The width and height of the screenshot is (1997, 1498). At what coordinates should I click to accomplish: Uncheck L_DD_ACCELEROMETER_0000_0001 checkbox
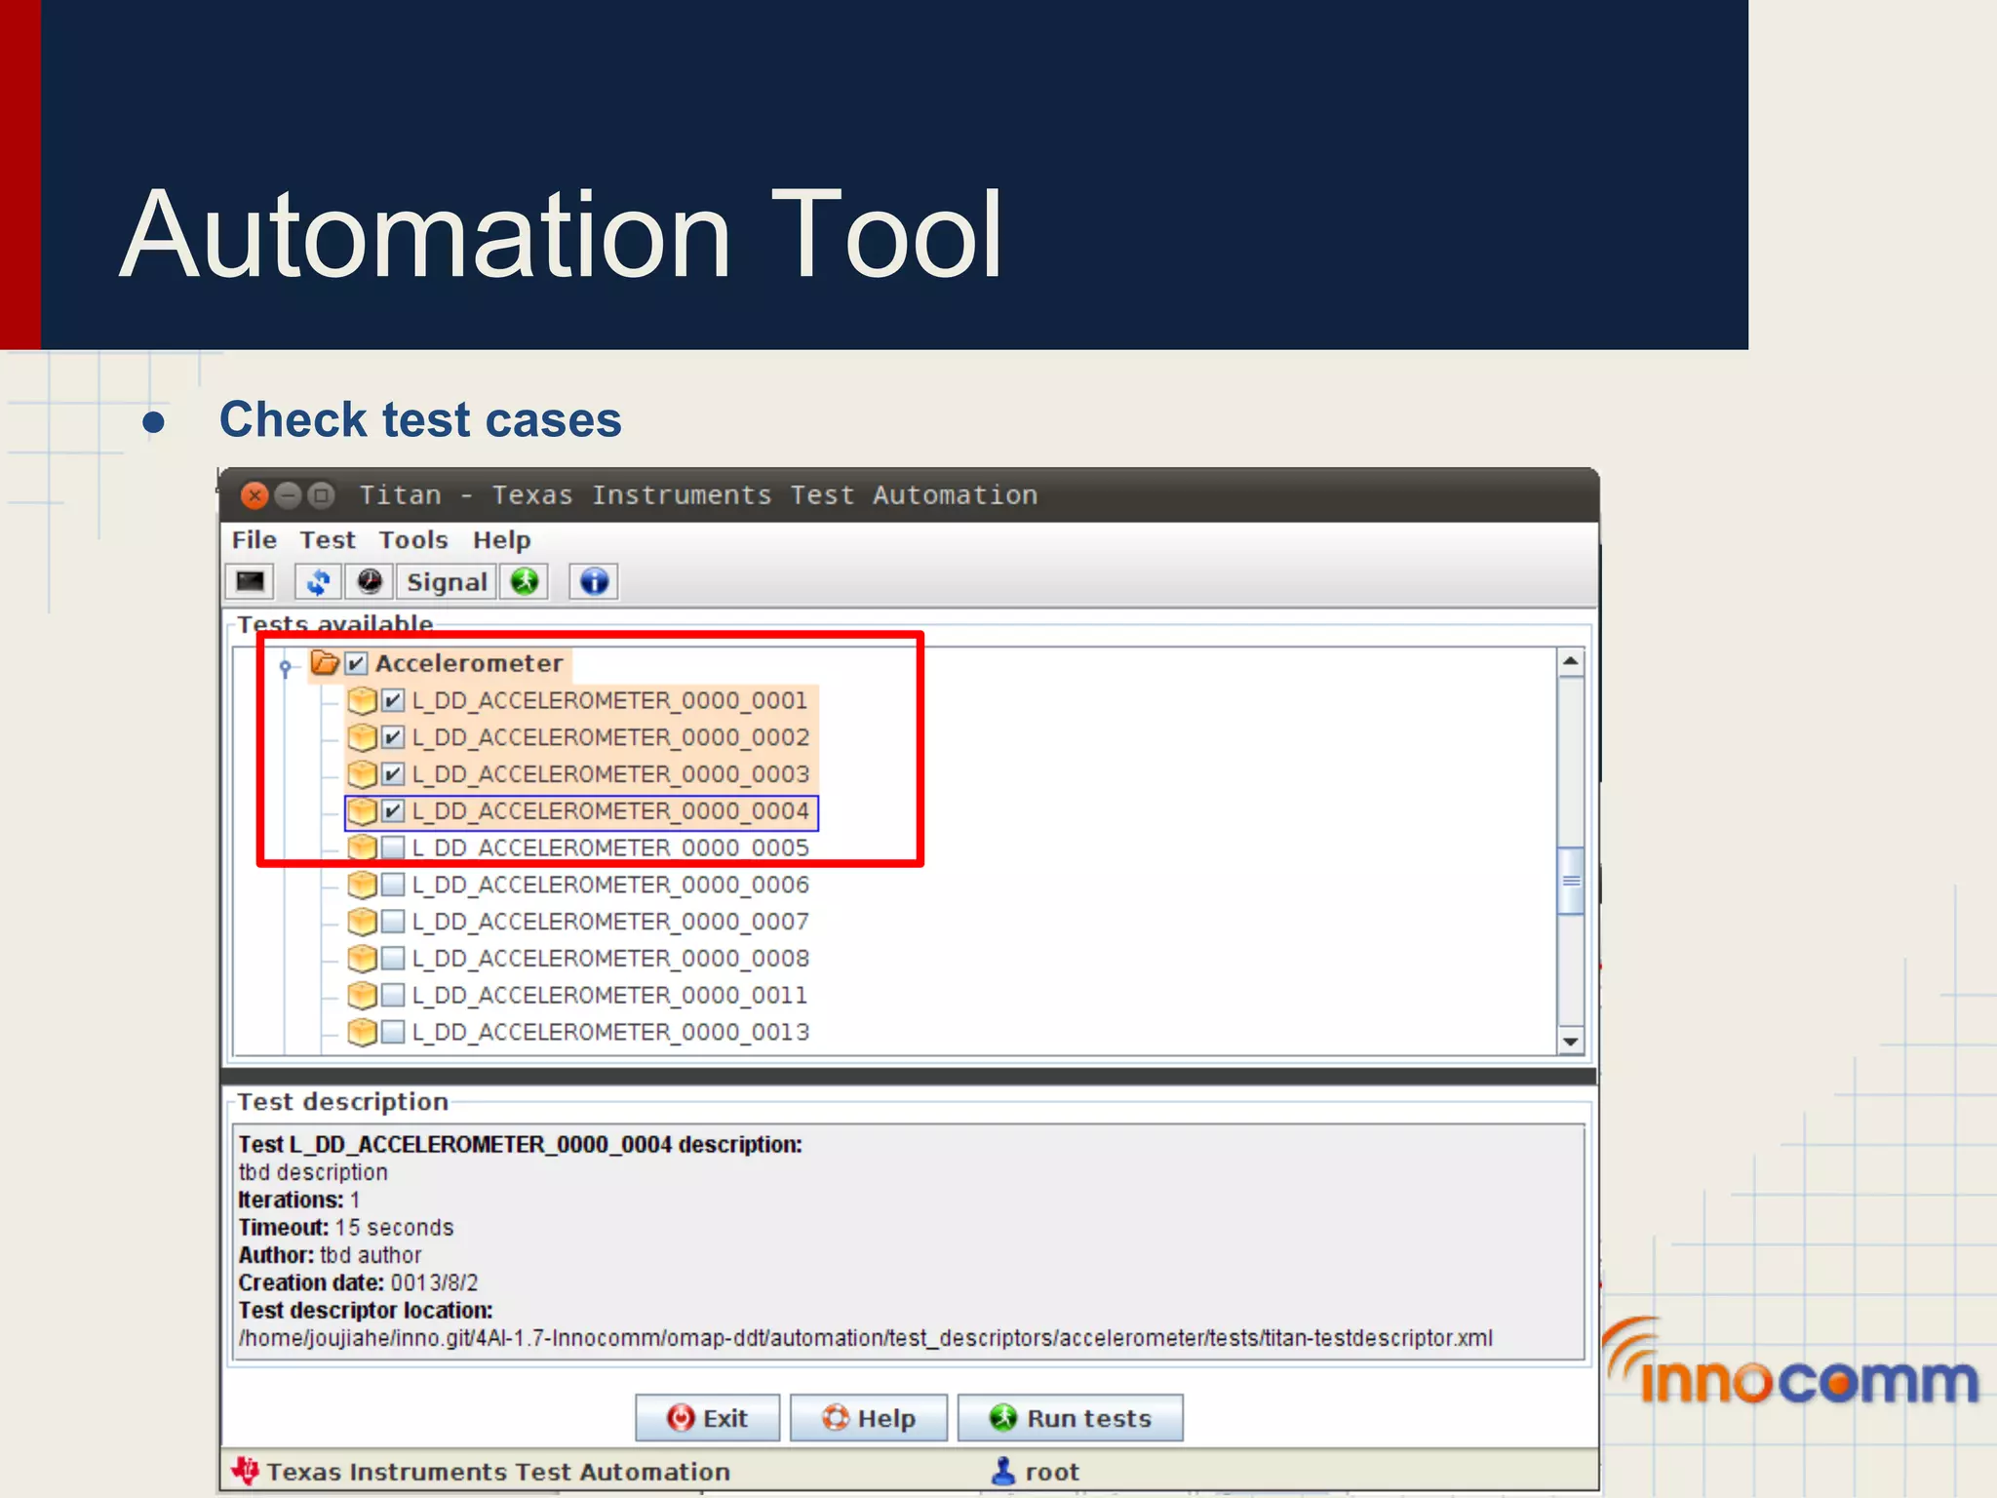[392, 700]
